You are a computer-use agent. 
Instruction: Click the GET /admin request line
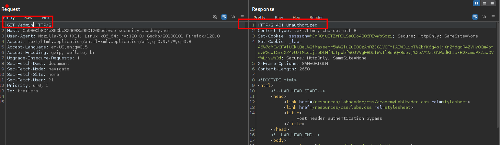click(29, 25)
